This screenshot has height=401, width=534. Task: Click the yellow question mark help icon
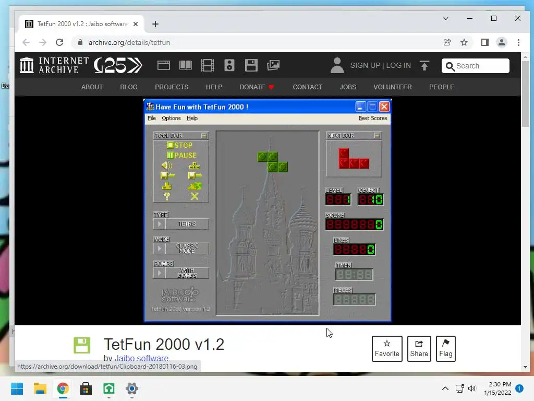click(167, 196)
